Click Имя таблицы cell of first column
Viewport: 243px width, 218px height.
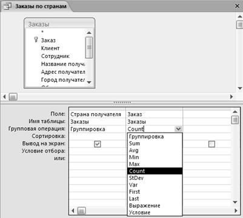pos(97,122)
